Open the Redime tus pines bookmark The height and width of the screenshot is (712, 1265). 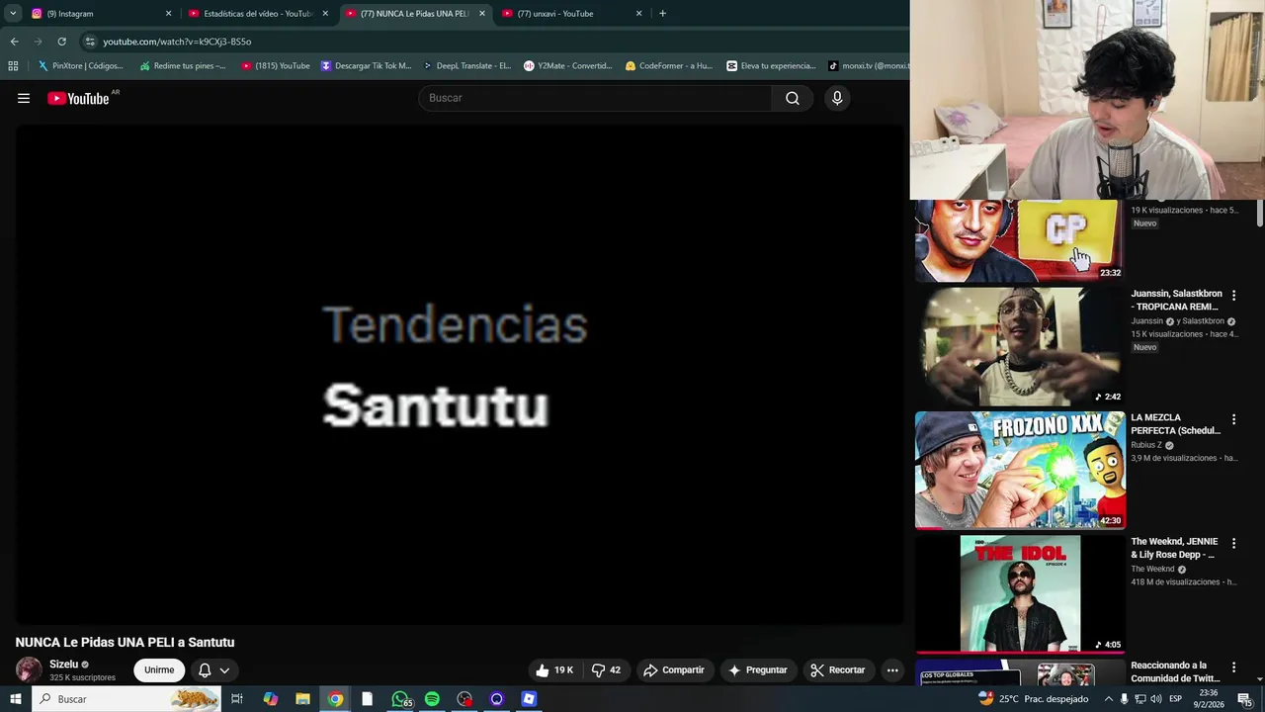pyautogui.click(x=183, y=66)
